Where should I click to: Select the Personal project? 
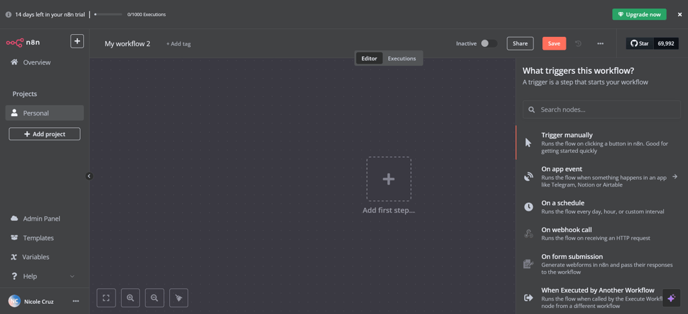point(44,113)
